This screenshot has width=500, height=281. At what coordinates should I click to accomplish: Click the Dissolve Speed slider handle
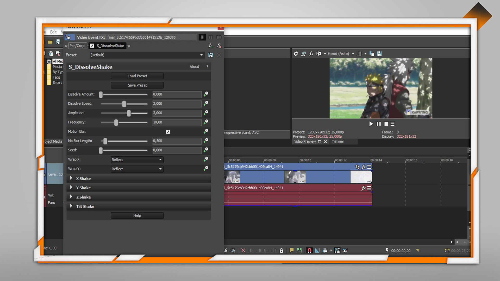pyautogui.click(x=124, y=104)
